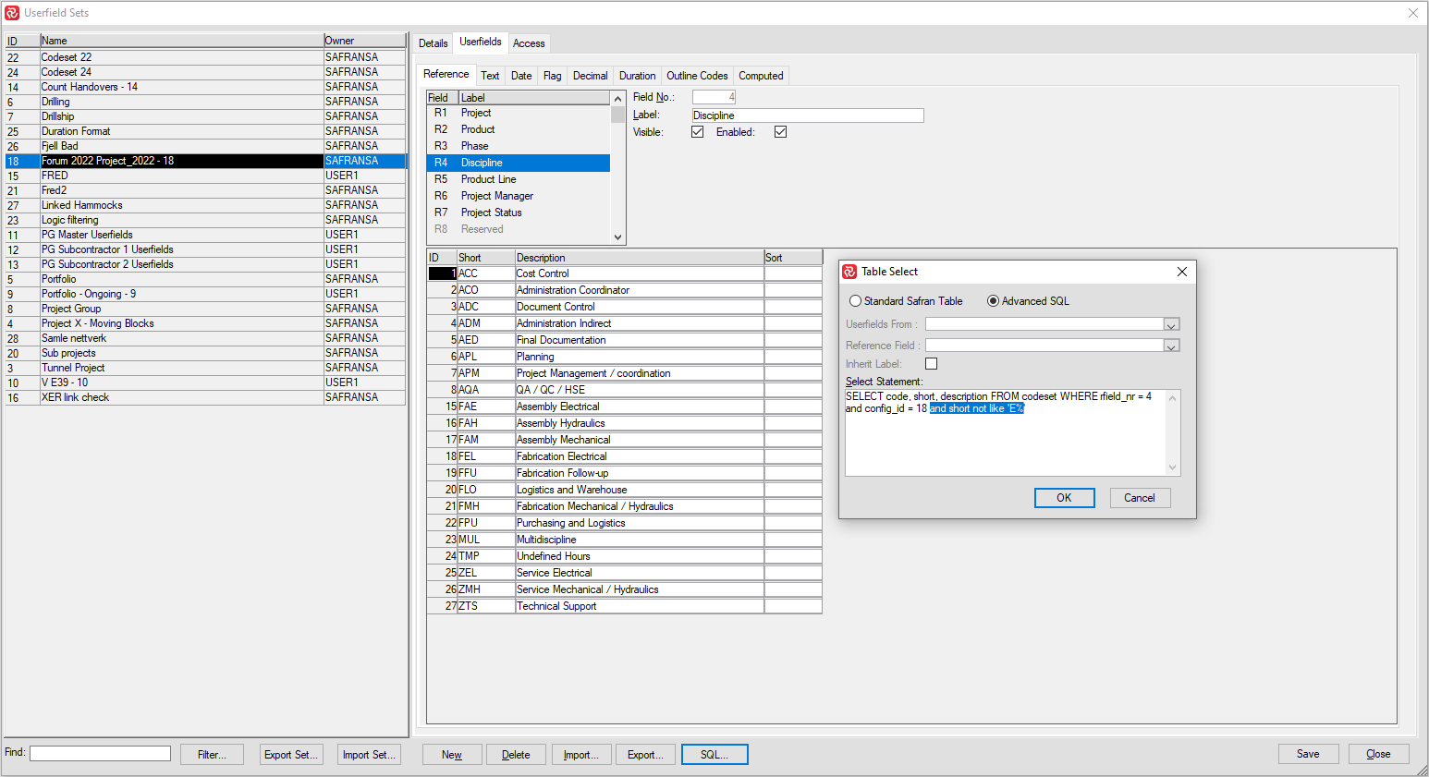Click into the Find input field
Screen dimensions: 1429x777
[x=100, y=754]
